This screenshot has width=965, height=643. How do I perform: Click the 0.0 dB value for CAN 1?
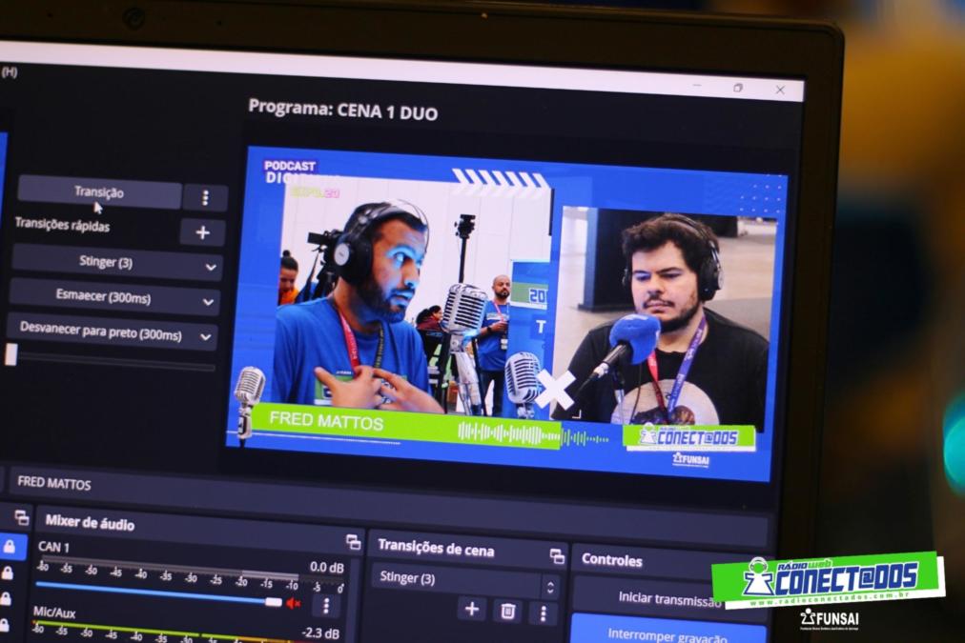tap(327, 567)
